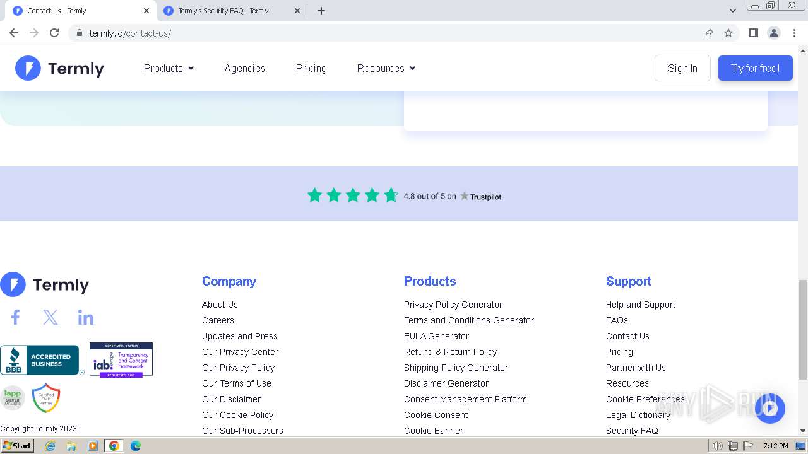808x454 pixels.
Task: Open the Security FAQ footer link
Action: pos(632,431)
